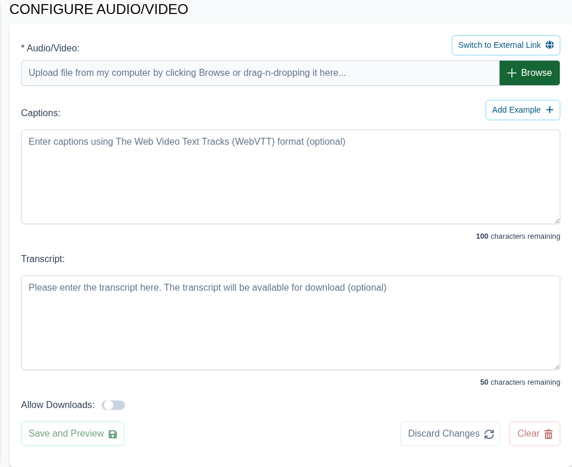Image resolution: width=572 pixels, height=467 pixels.
Task: Click the trash can icon in Clear
Action: click(x=548, y=434)
